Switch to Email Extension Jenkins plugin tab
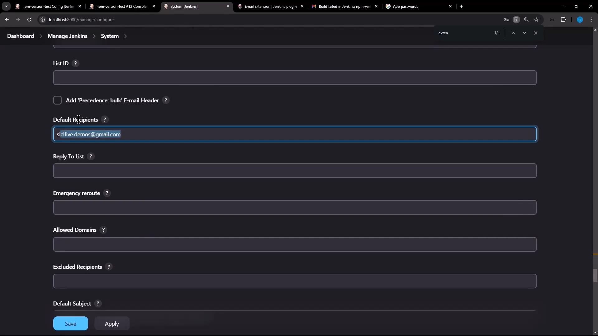 270,6
